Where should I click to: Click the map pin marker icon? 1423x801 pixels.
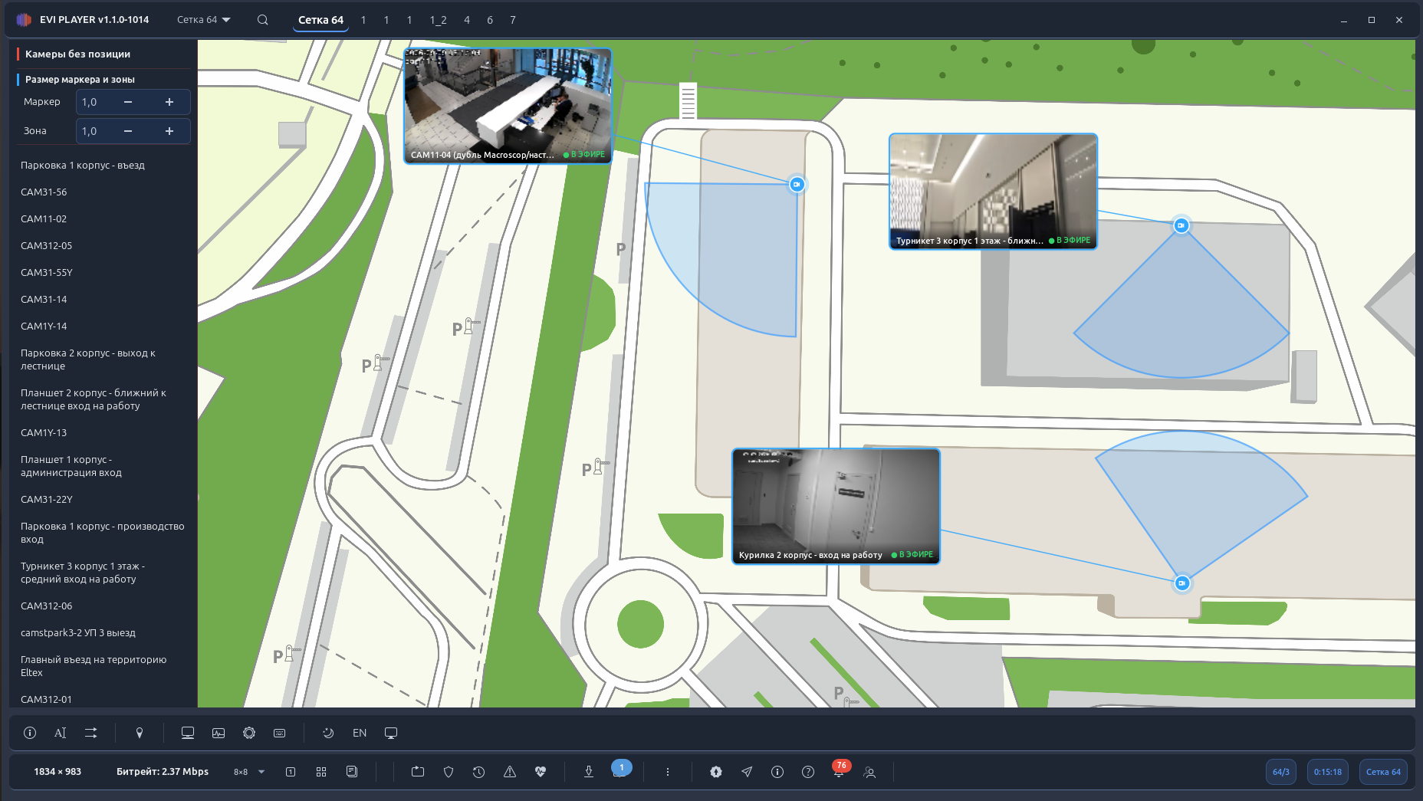[140, 733]
